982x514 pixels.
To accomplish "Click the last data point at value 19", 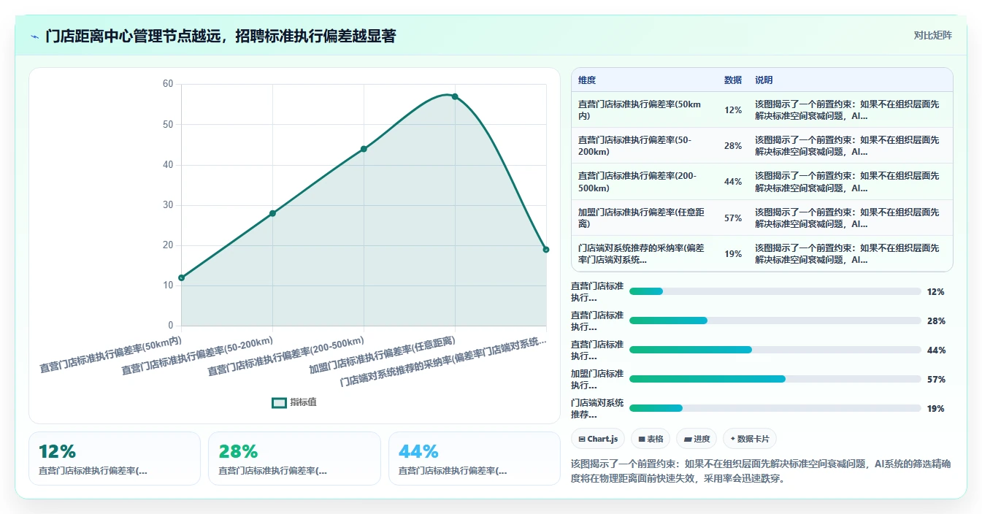I will click(546, 250).
